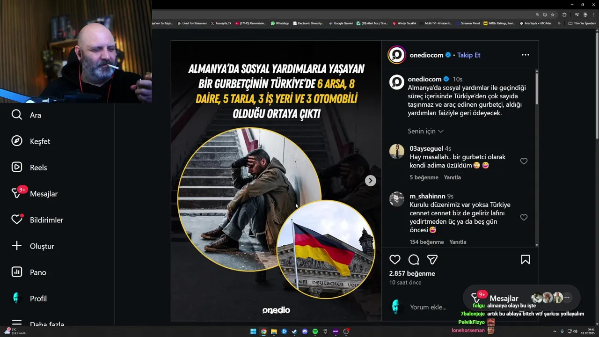This screenshot has width=599, height=337.
Task: Open Anasayfa / X bookmark
Action: [221, 23]
